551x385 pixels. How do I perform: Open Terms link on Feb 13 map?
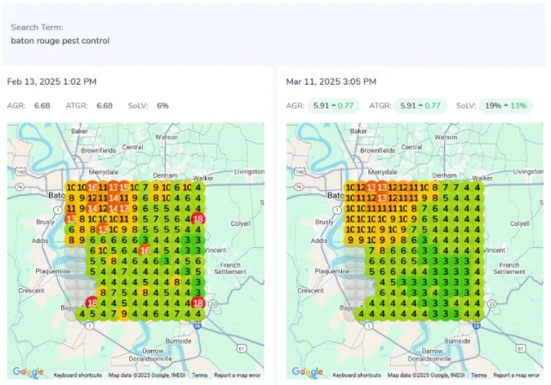200,375
